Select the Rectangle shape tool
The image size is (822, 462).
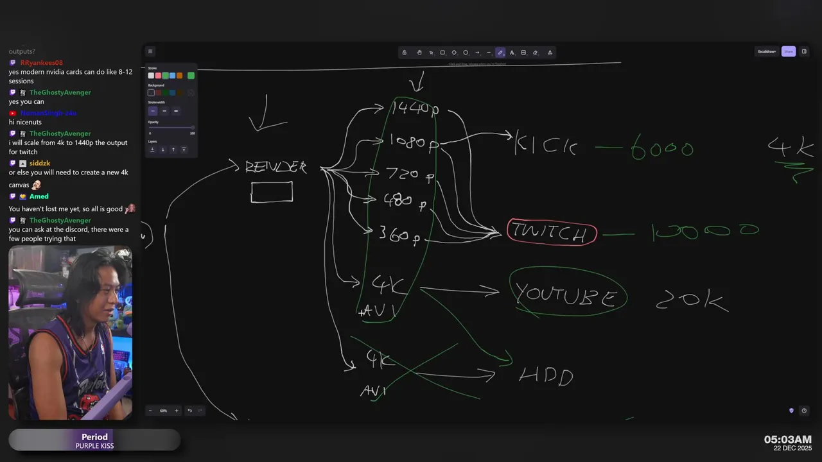pyautogui.click(x=442, y=53)
